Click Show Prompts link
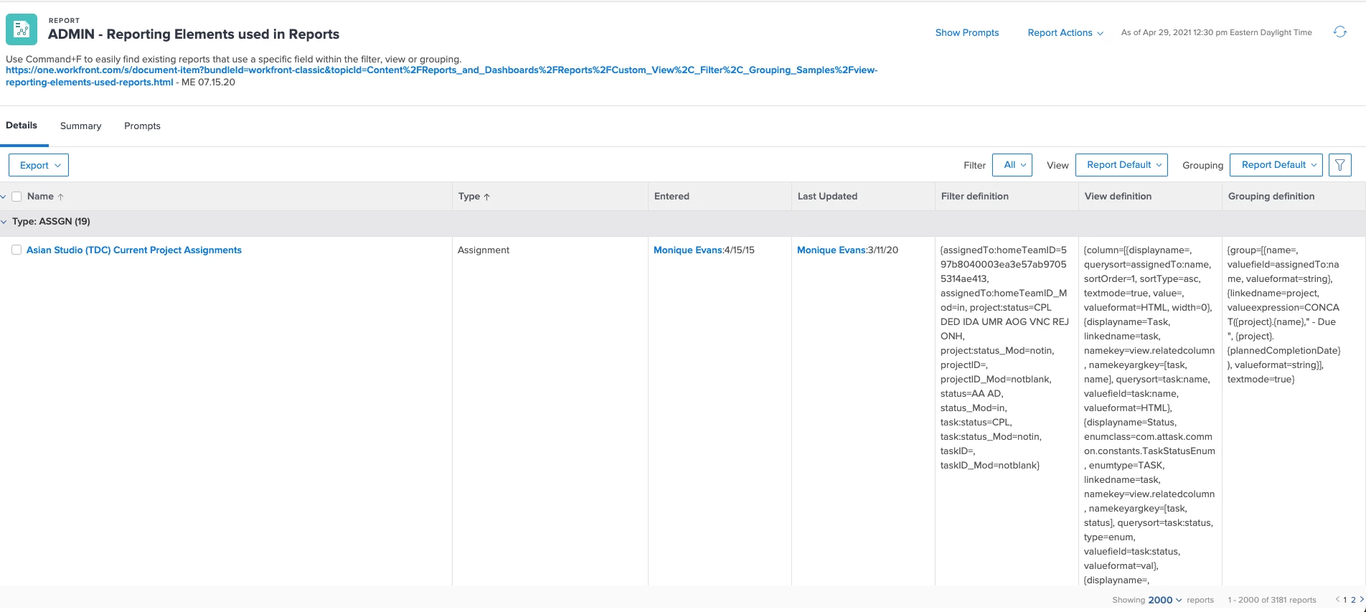1366x612 pixels. pos(967,33)
